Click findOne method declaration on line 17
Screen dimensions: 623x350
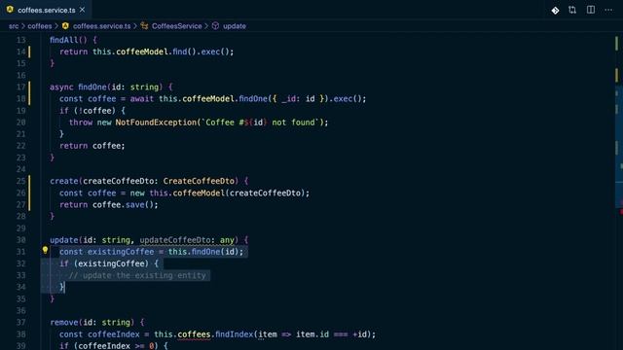coord(92,87)
